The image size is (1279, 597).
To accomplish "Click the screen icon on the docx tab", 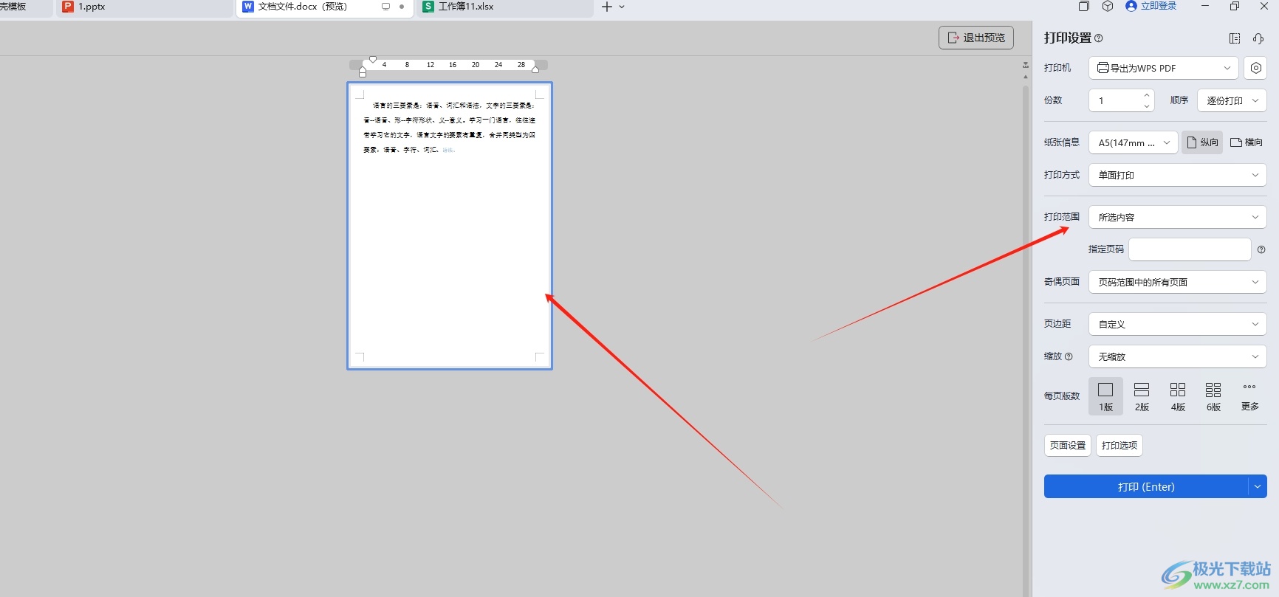I will point(385,7).
